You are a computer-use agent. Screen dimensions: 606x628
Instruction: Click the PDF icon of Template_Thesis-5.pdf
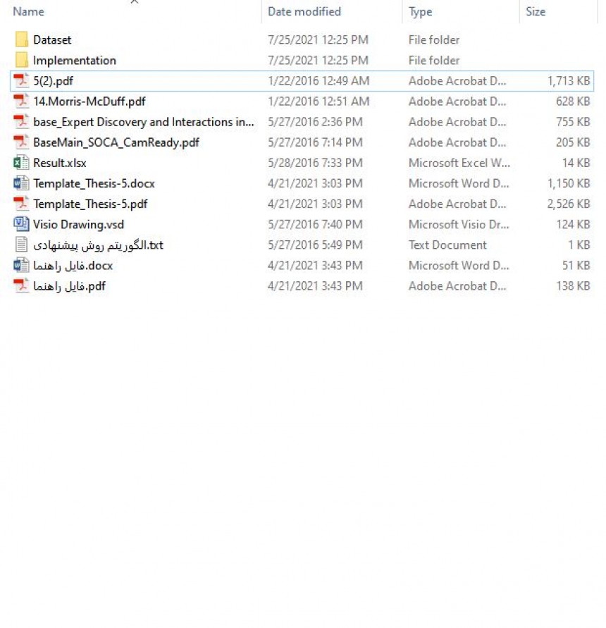(x=21, y=204)
